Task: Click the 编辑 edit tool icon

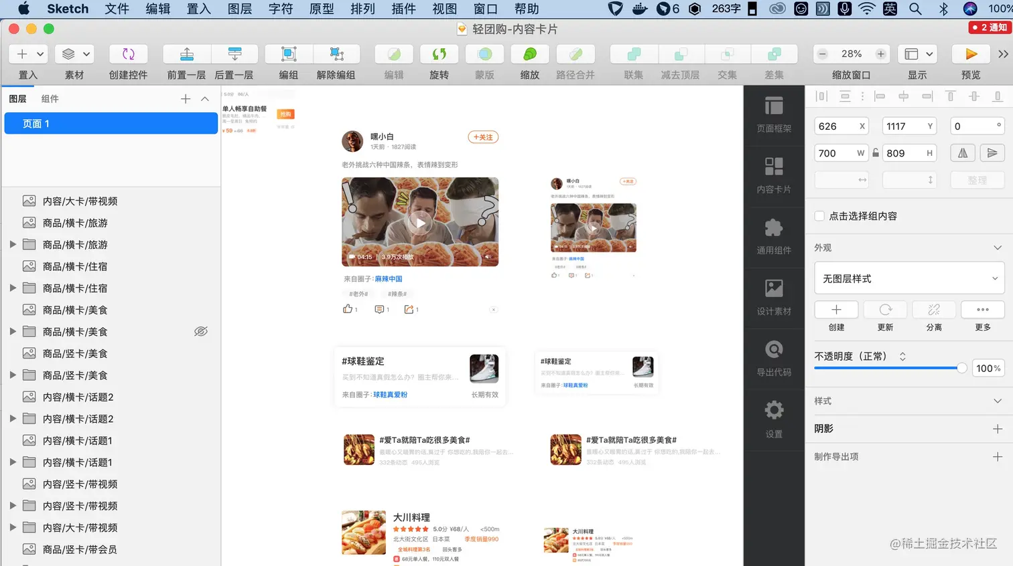Action: [394, 54]
